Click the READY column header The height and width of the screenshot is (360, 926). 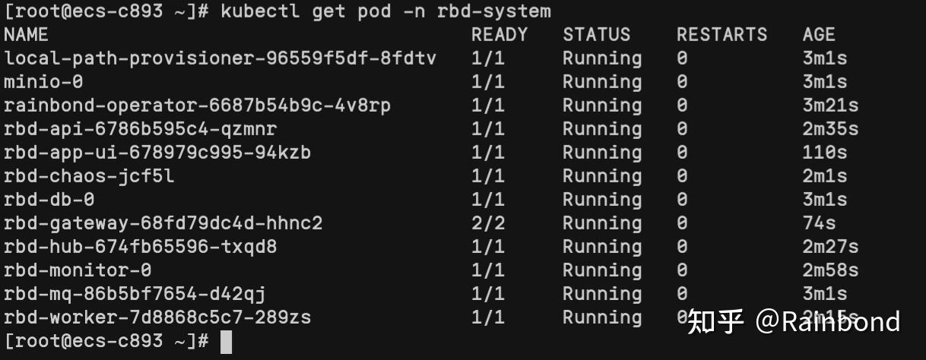(499, 35)
